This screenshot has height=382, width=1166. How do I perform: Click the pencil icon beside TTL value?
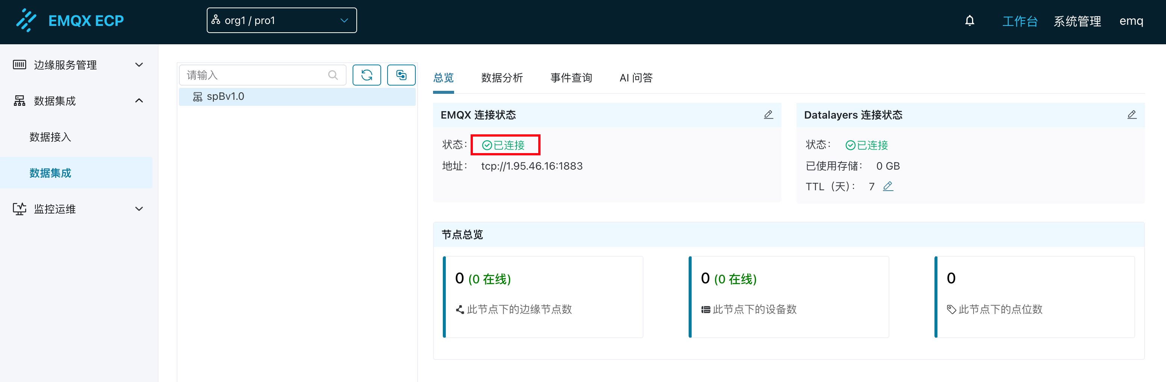pyautogui.click(x=887, y=186)
